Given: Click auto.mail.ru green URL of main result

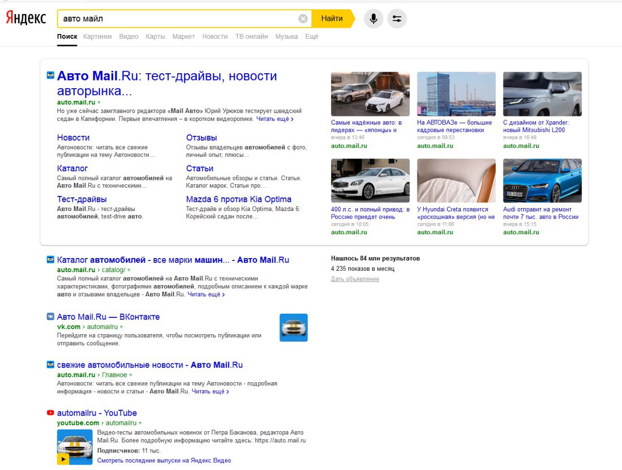Looking at the screenshot, I should 76,102.
